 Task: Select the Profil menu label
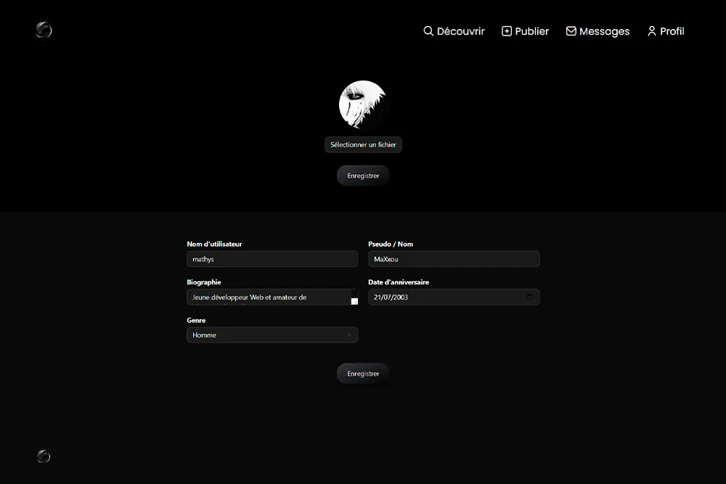click(x=672, y=31)
